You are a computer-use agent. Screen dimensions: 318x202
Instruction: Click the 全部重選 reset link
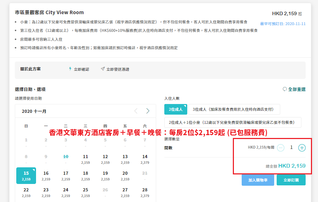pos(294,90)
